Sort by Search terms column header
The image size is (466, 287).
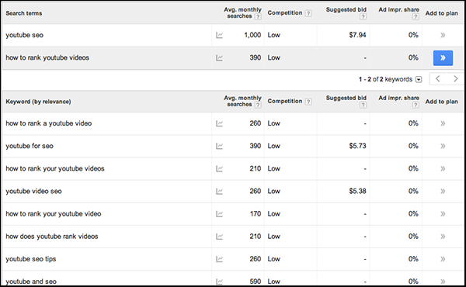24,13
